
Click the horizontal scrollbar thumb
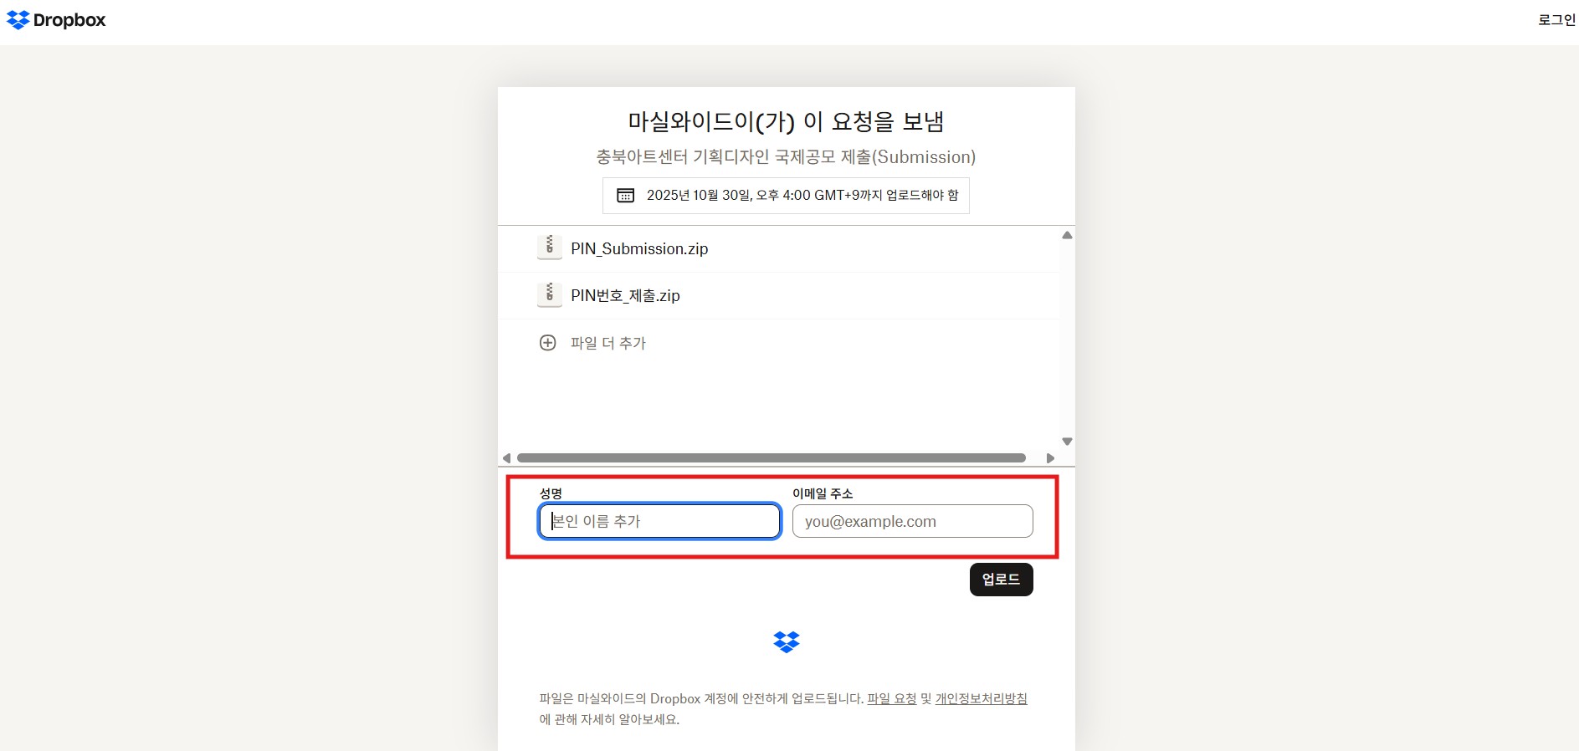click(x=771, y=458)
